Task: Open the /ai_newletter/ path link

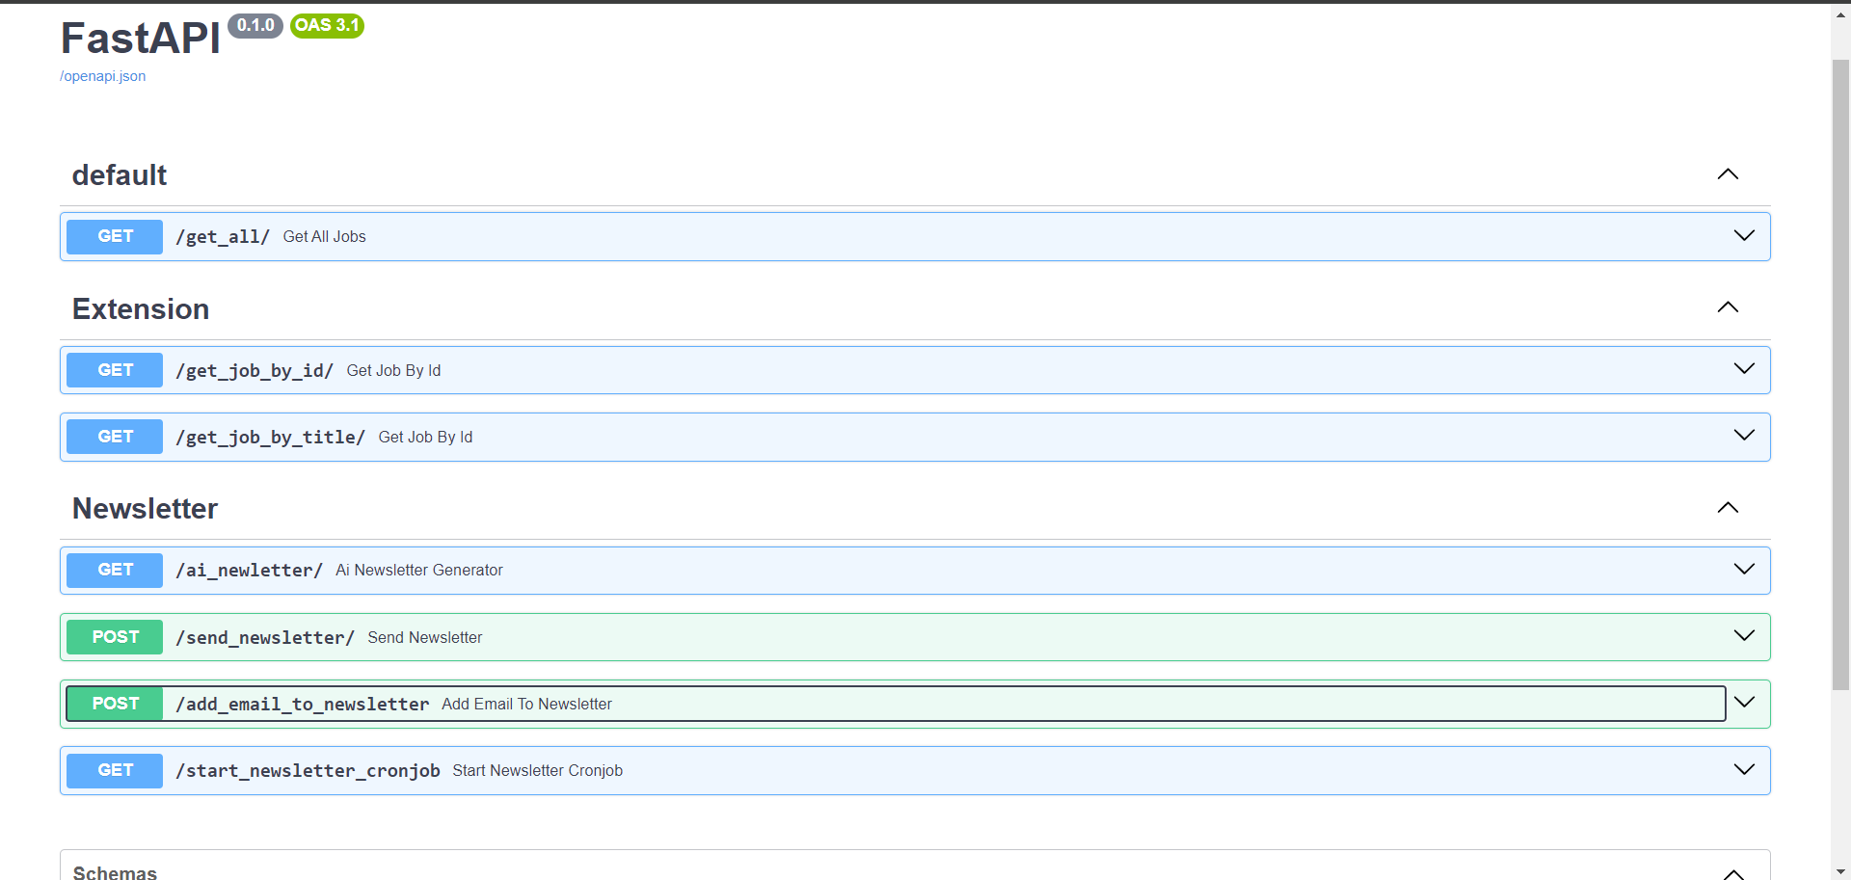Action: click(249, 571)
